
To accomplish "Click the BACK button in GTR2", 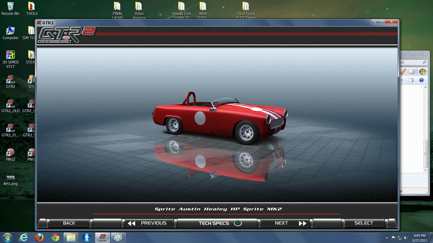I will coord(69,223).
